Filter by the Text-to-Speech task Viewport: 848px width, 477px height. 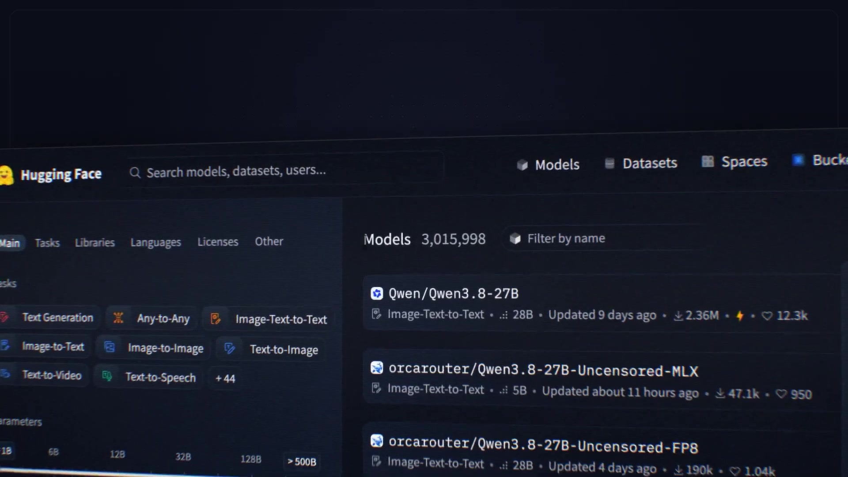149,377
